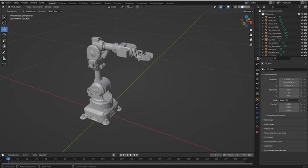The image size is (308, 168).
Task: Open the Marcador timeline menu
Action: click(43, 155)
